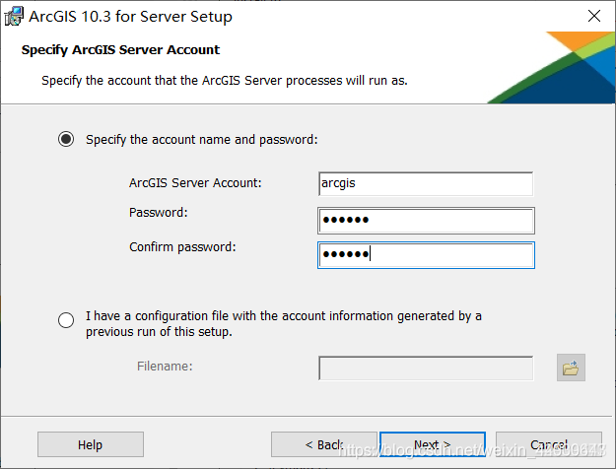This screenshot has width=616, height=469.
Task: Click the 'Specify ArcGIS Server Account' heading
Action: [x=120, y=50]
